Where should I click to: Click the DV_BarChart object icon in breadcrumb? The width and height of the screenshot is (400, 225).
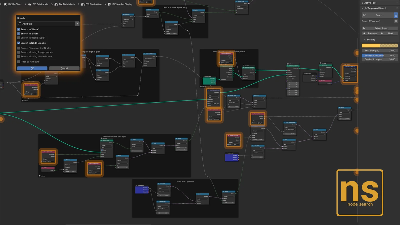[5, 4]
